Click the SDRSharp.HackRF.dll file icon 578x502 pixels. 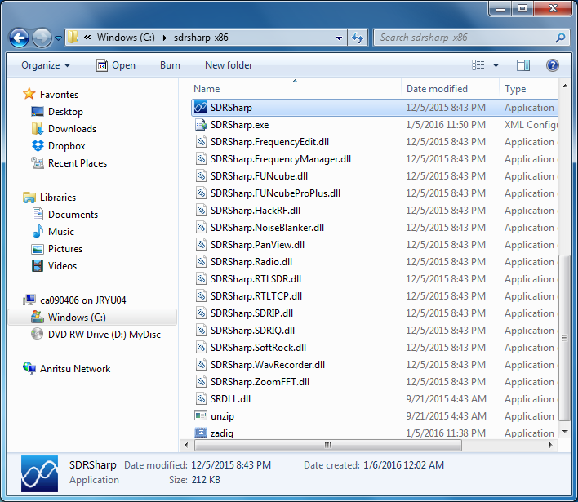click(201, 210)
